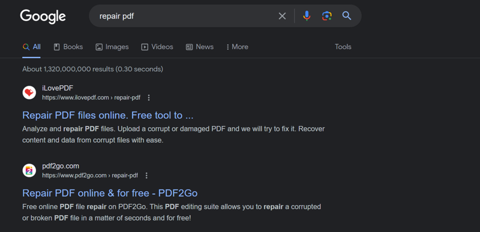Click the iLovePDF site name text
This screenshot has height=232, width=480.
tap(58, 88)
